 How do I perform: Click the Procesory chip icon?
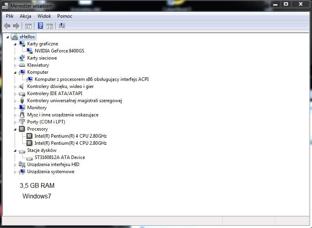coord(22,129)
